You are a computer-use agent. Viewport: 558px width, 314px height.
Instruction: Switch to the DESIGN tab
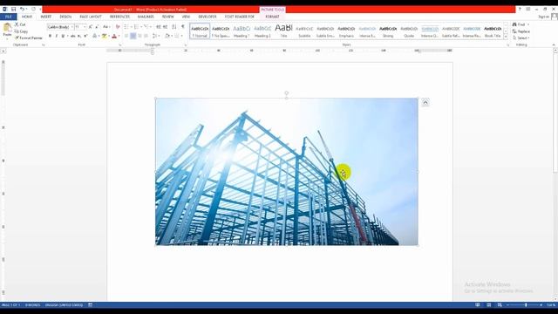coord(65,17)
